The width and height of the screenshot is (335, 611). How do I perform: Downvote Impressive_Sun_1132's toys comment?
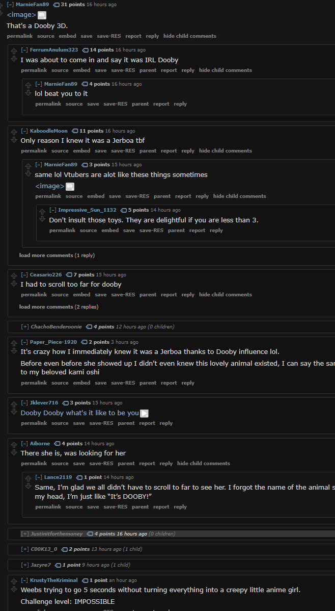(42, 219)
